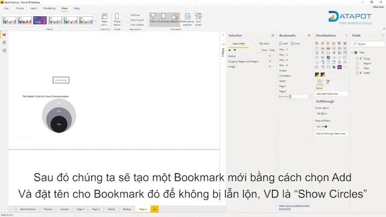The image size is (386, 217).
Task: Enable the Gridlines checkbox
Action: [128, 15]
